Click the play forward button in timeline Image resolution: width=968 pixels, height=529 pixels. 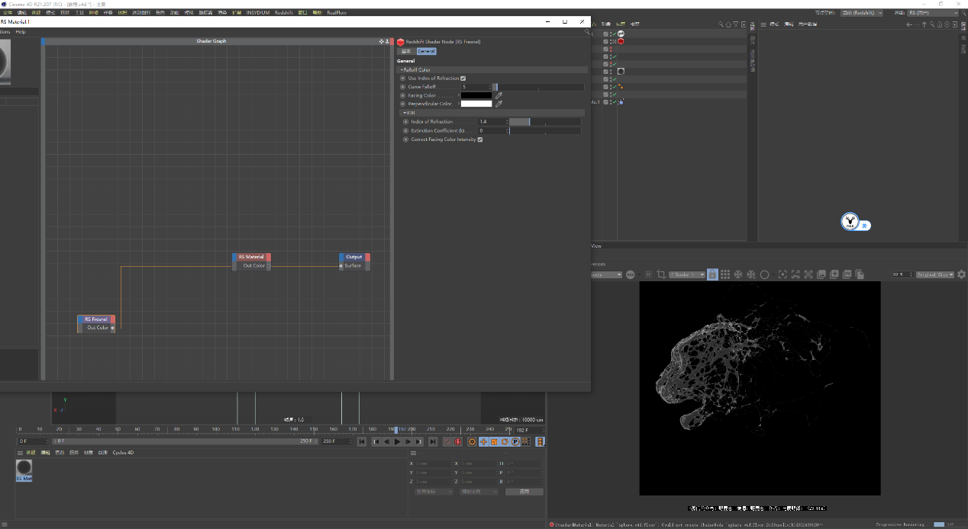pyautogui.click(x=397, y=442)
